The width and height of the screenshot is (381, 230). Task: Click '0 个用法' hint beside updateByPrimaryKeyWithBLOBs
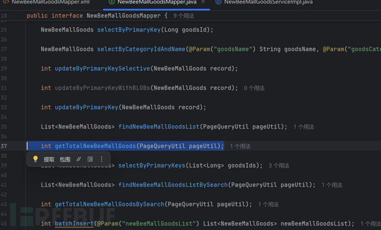254,88
